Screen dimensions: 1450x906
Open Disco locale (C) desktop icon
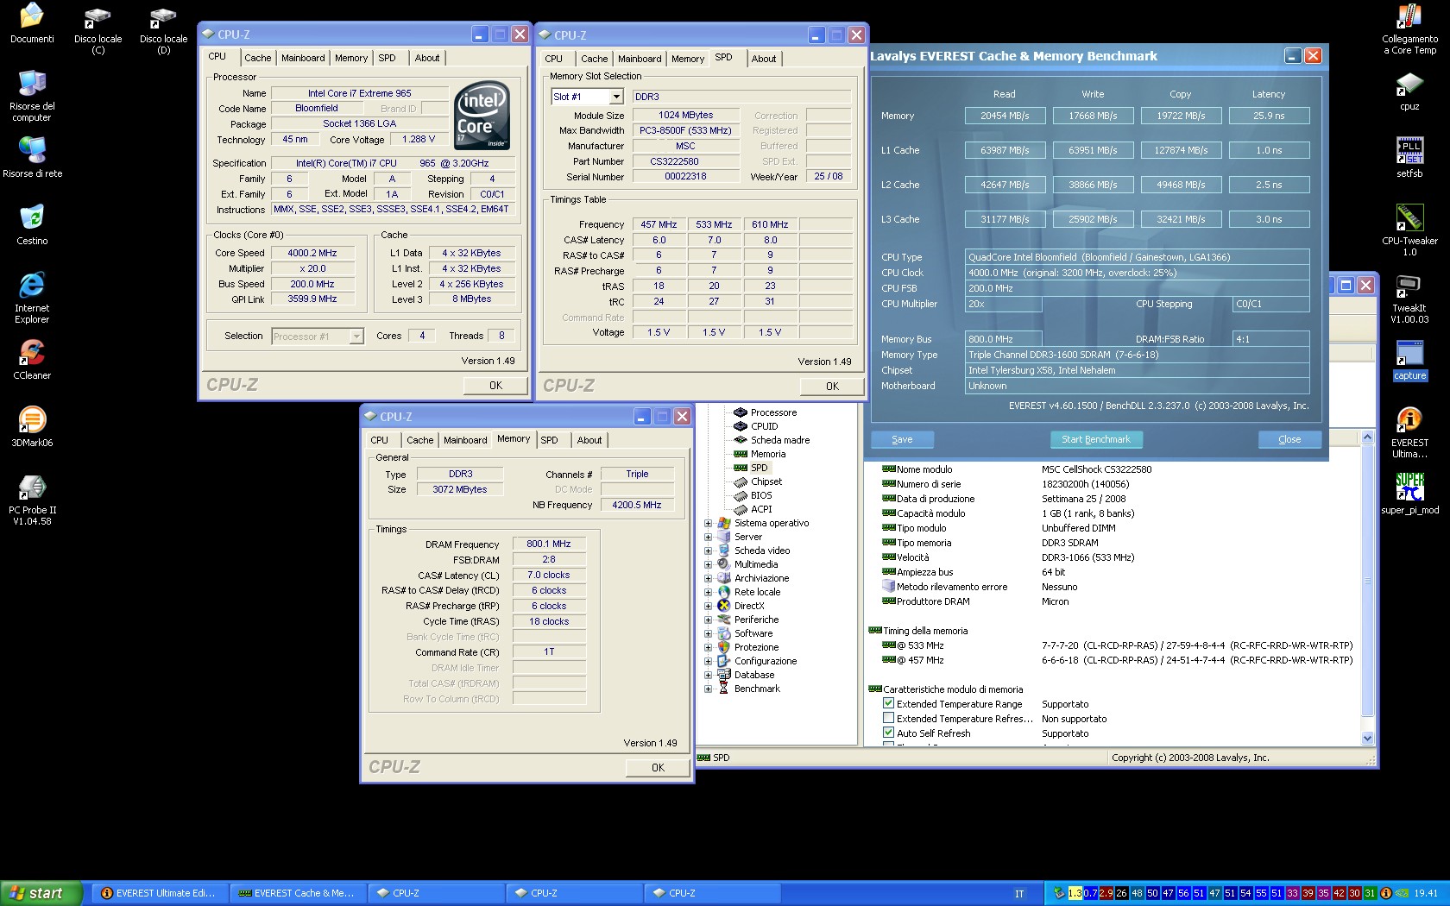click(98, 29)
